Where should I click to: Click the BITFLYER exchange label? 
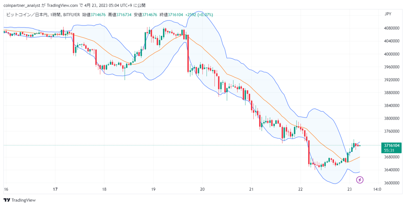tap(71, 15)
